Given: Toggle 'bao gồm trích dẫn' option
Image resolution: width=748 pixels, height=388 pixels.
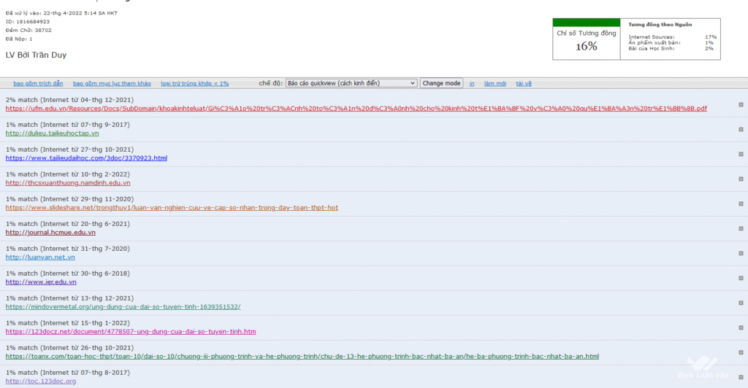Looking at the screenshot, I should tap(33, 84).
